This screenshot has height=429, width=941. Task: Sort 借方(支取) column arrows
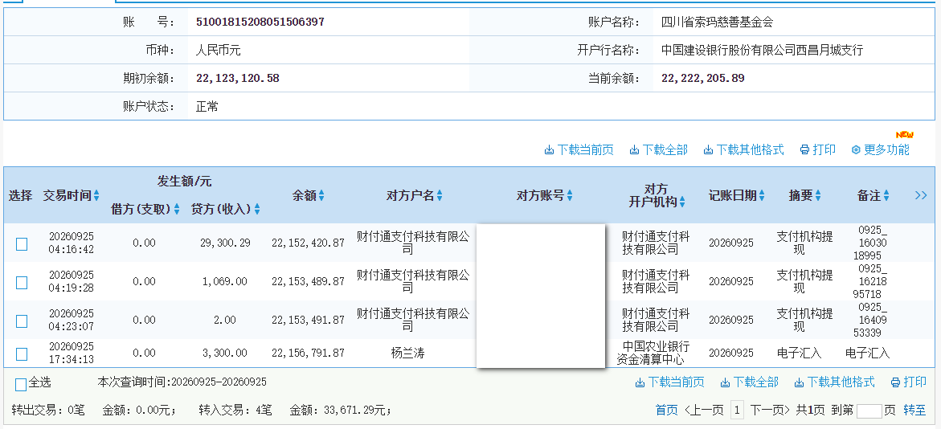(x=177, y=210)
